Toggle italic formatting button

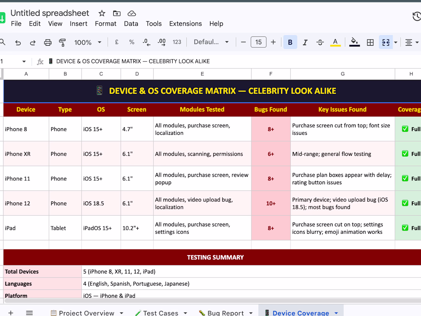click(305, 42)
